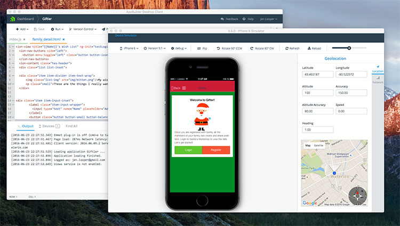Image resolution: width=400 pixels, height=226 pixels.
Task: Click the Speed input field
Action: coord(351,111)
